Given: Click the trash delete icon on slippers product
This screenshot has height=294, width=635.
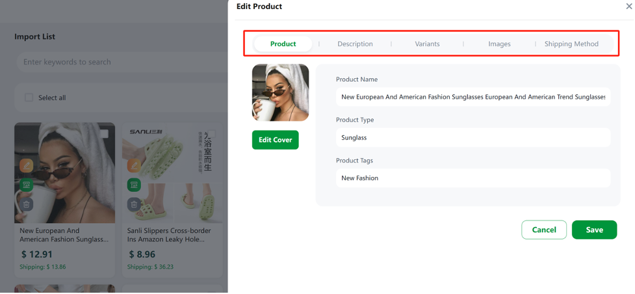Looking at the screenshot, I should [x=134, y=204].
